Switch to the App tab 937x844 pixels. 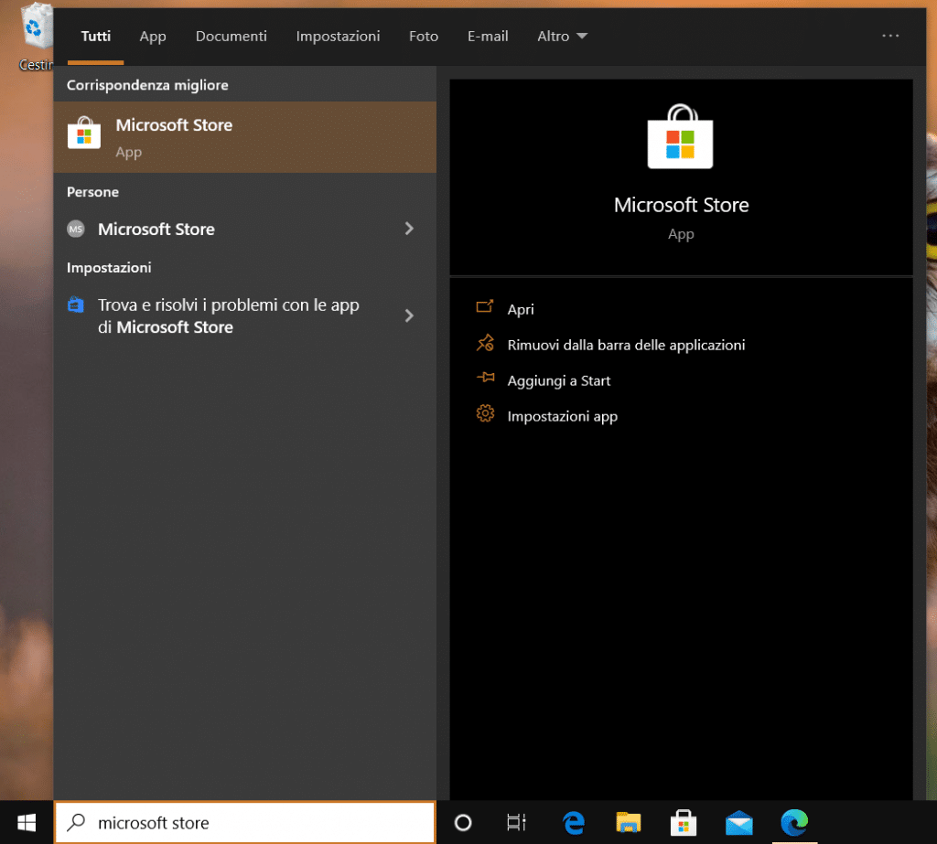coord(153,37)
